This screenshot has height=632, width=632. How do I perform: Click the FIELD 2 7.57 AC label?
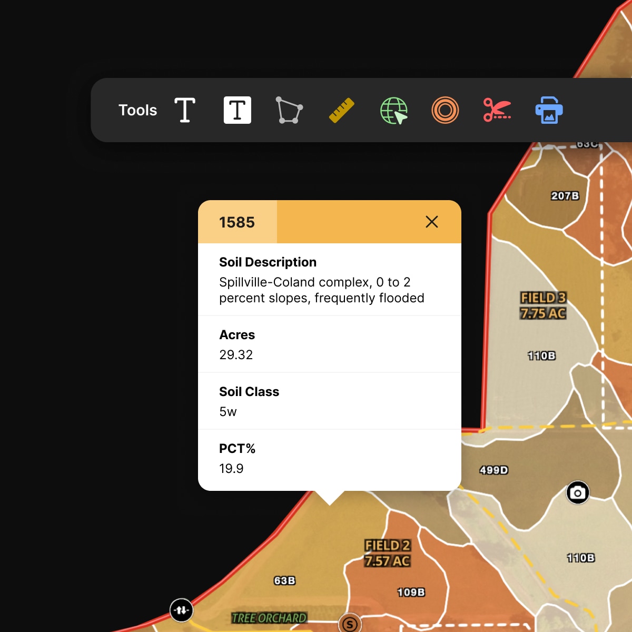click(388, 553)
